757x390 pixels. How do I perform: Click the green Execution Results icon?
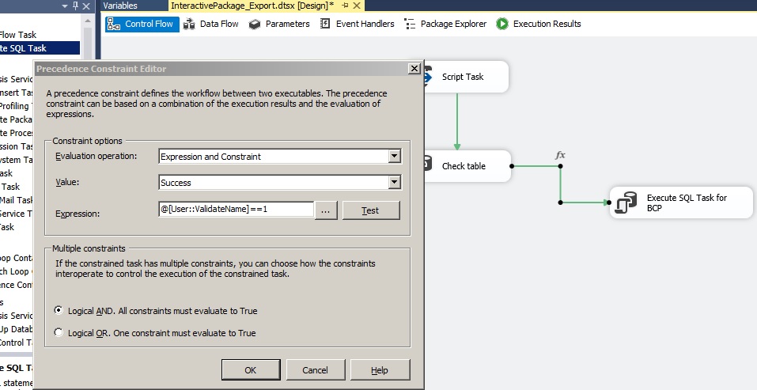pos(502,25)
